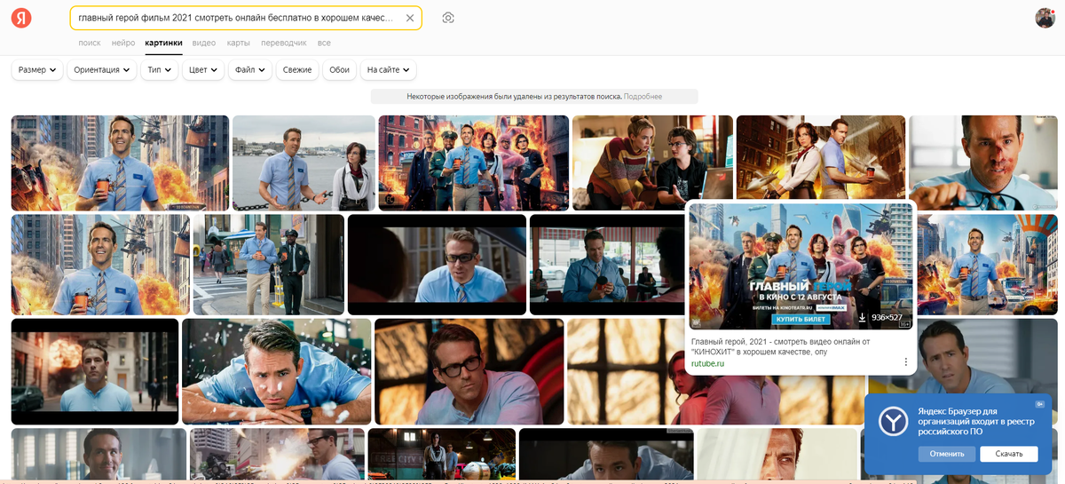Click Отменить in the Yandex Browser banner

(947, 454)
